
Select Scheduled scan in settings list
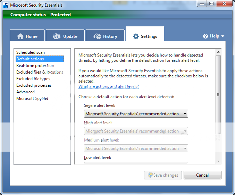[31, 52]
